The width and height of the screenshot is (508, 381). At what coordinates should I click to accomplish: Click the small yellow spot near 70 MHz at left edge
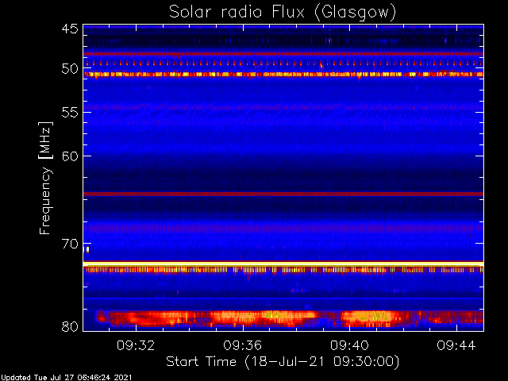[x=87, y=249]
